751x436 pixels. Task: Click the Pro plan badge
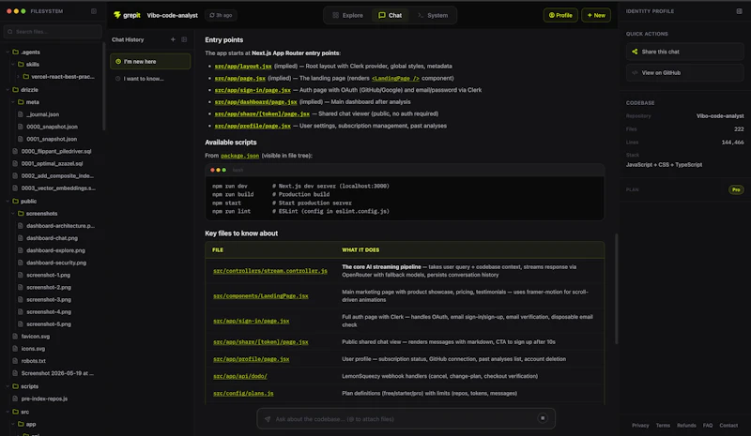point(736,190)
